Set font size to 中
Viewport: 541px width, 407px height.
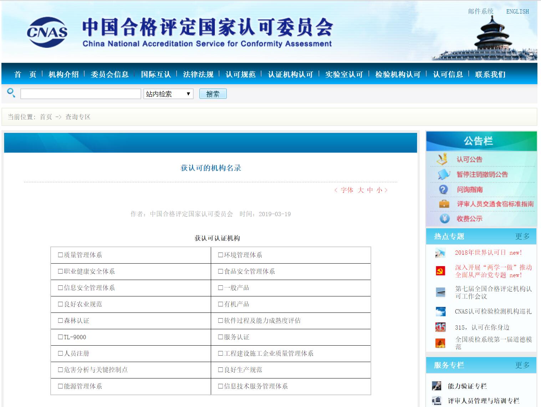370,190
